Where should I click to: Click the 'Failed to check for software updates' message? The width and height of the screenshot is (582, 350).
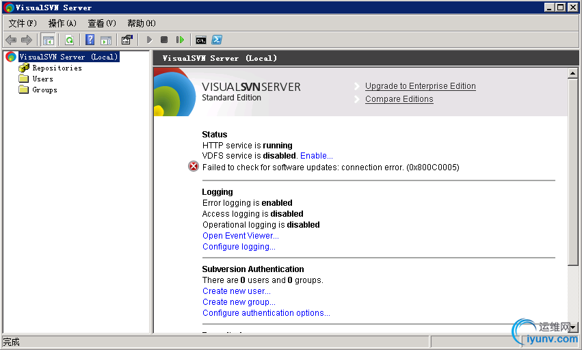tap(331, 167)
